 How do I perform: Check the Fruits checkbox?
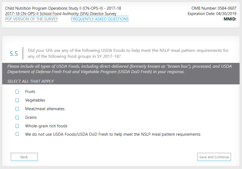17,92
